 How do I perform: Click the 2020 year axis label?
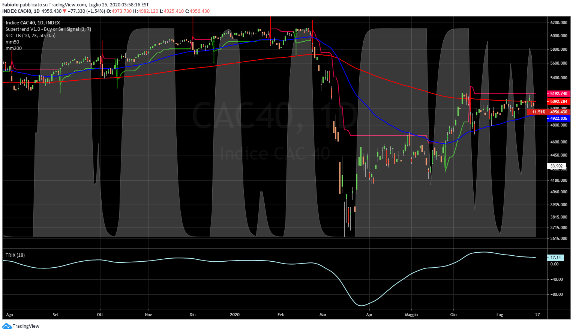235,315
